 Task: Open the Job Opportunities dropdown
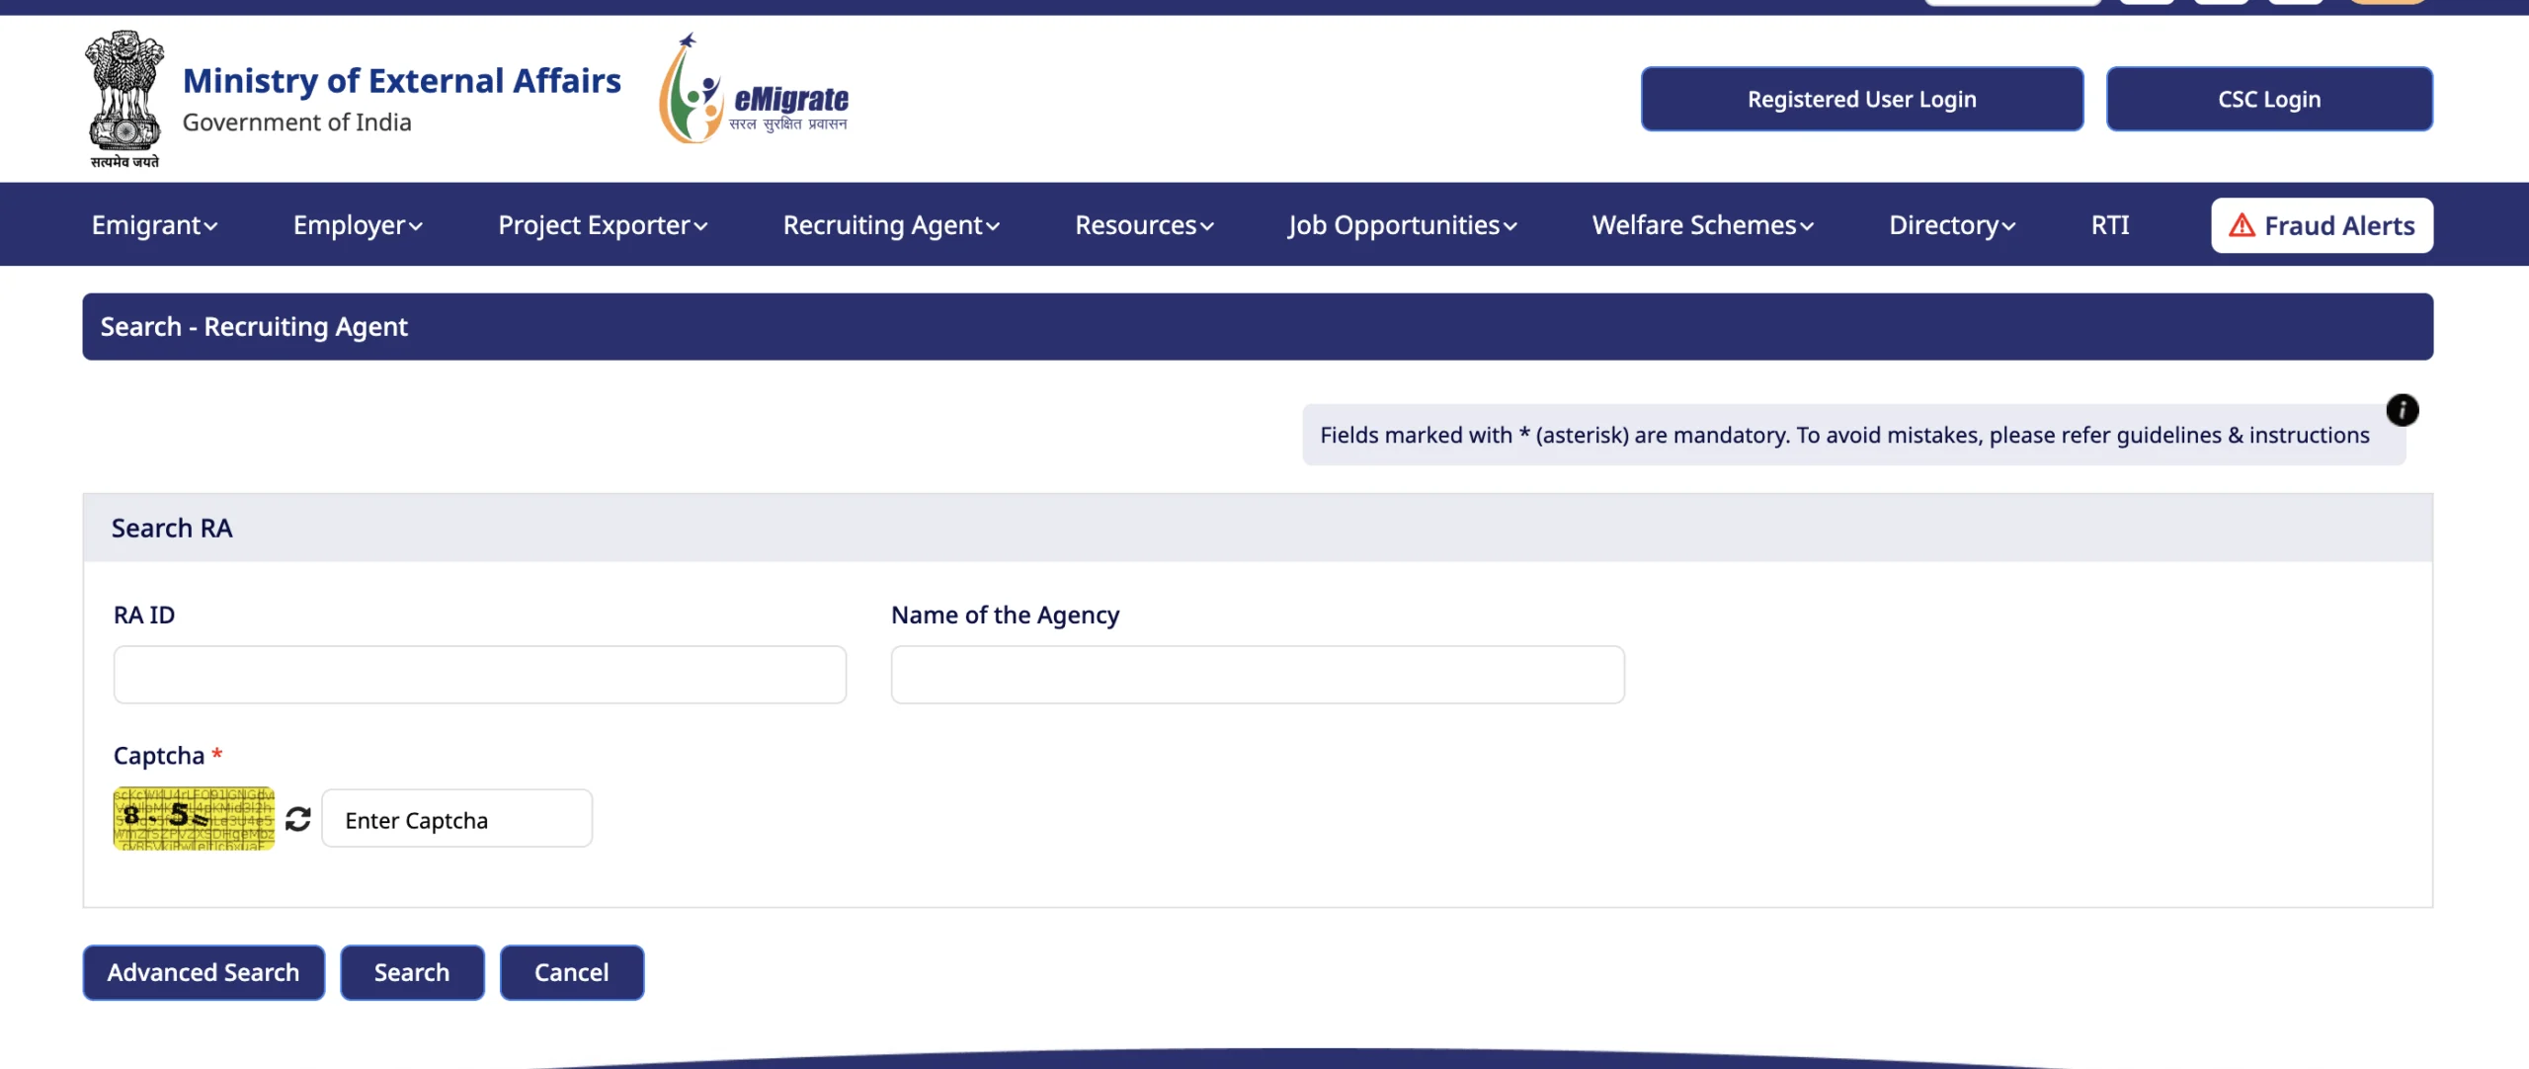(x=1403, y=225)
